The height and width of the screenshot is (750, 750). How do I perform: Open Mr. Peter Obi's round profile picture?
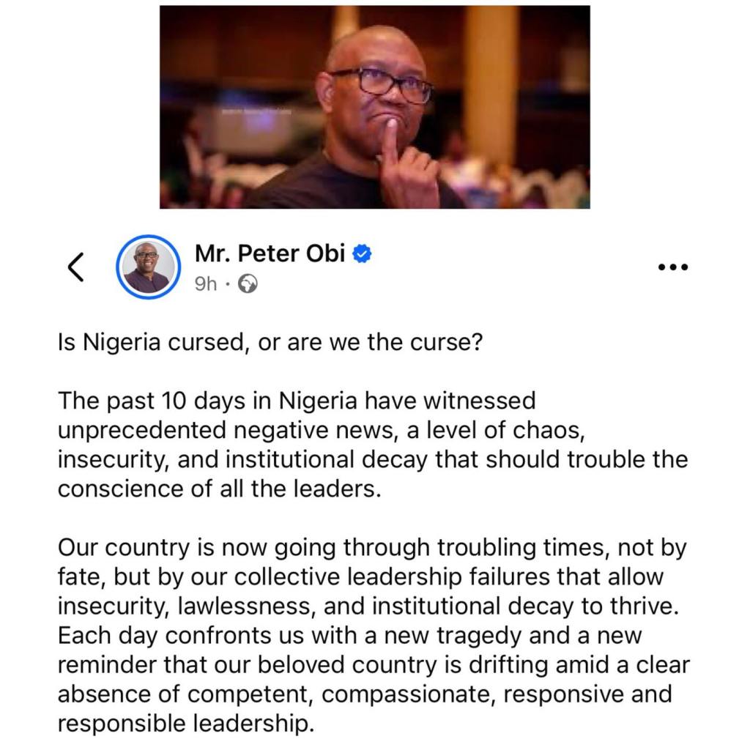point(148,267)
